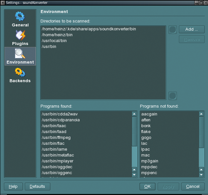Select gogo in Programs not found
Viewport: 208px width, 195px height.
(169, 138)
